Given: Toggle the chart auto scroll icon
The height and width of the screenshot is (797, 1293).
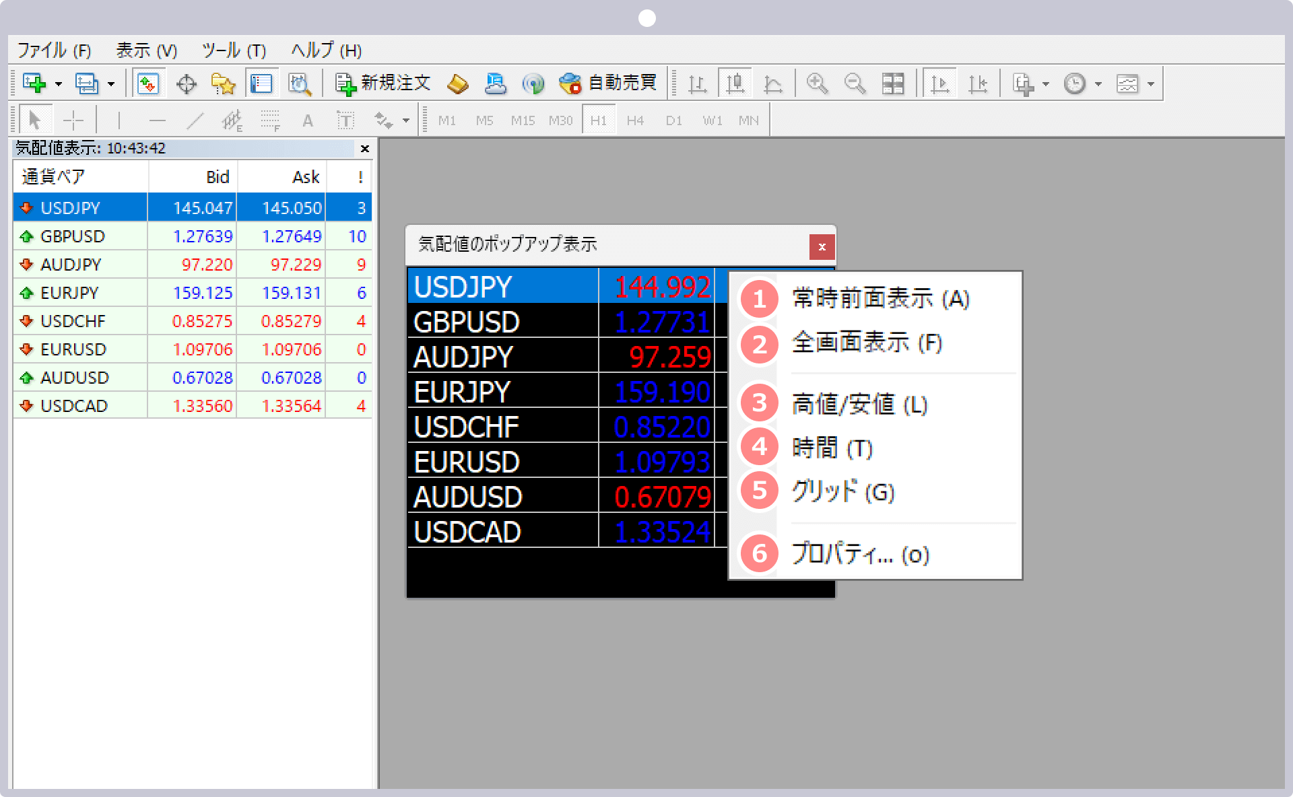Looking at the screenshot, I should [x=939, y=83].
